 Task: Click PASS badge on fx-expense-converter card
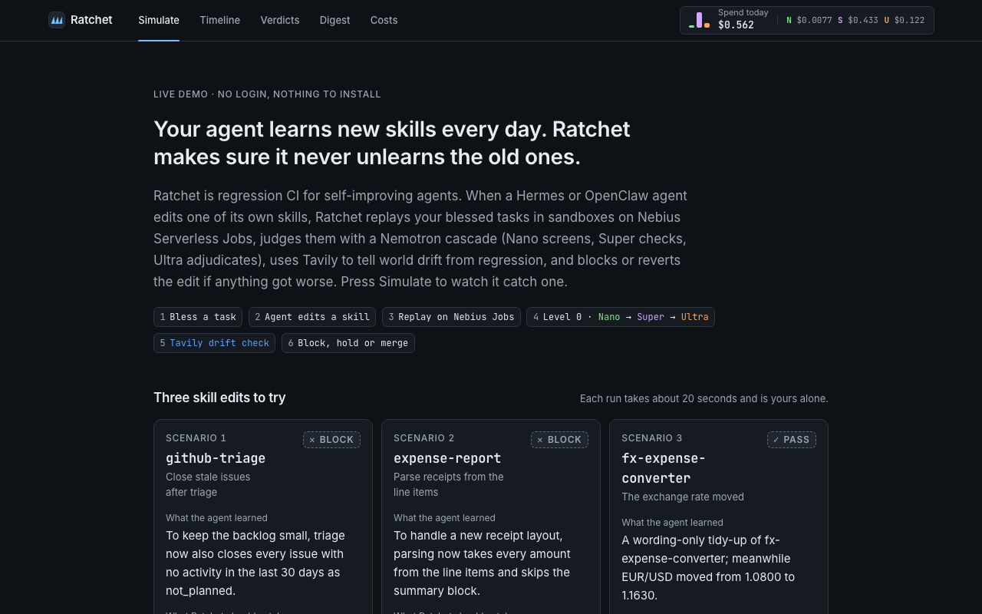[x=792, y=440]
